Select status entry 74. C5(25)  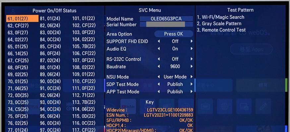(18, 109)
